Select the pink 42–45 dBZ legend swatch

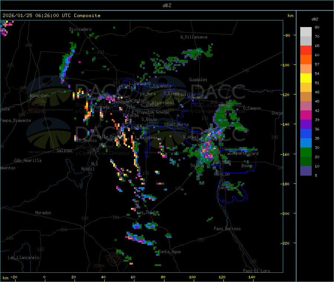point(306,106)
